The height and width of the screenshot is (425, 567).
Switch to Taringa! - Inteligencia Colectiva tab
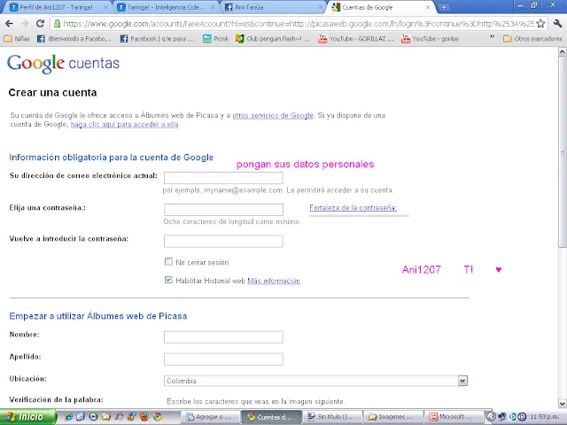pyautogui.click(x=166, y=7)
